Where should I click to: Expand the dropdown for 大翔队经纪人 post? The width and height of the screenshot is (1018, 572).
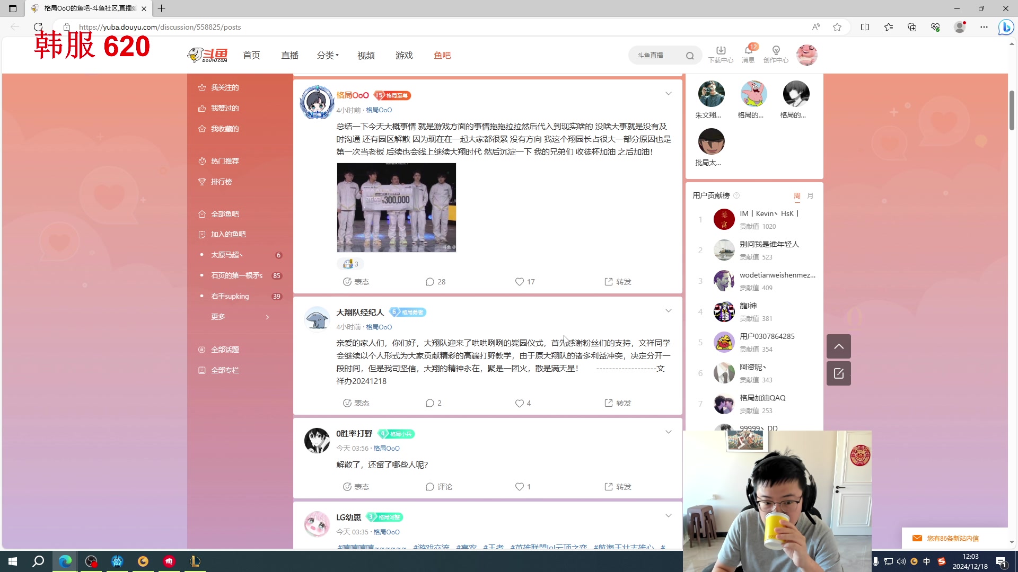[669, 310]
